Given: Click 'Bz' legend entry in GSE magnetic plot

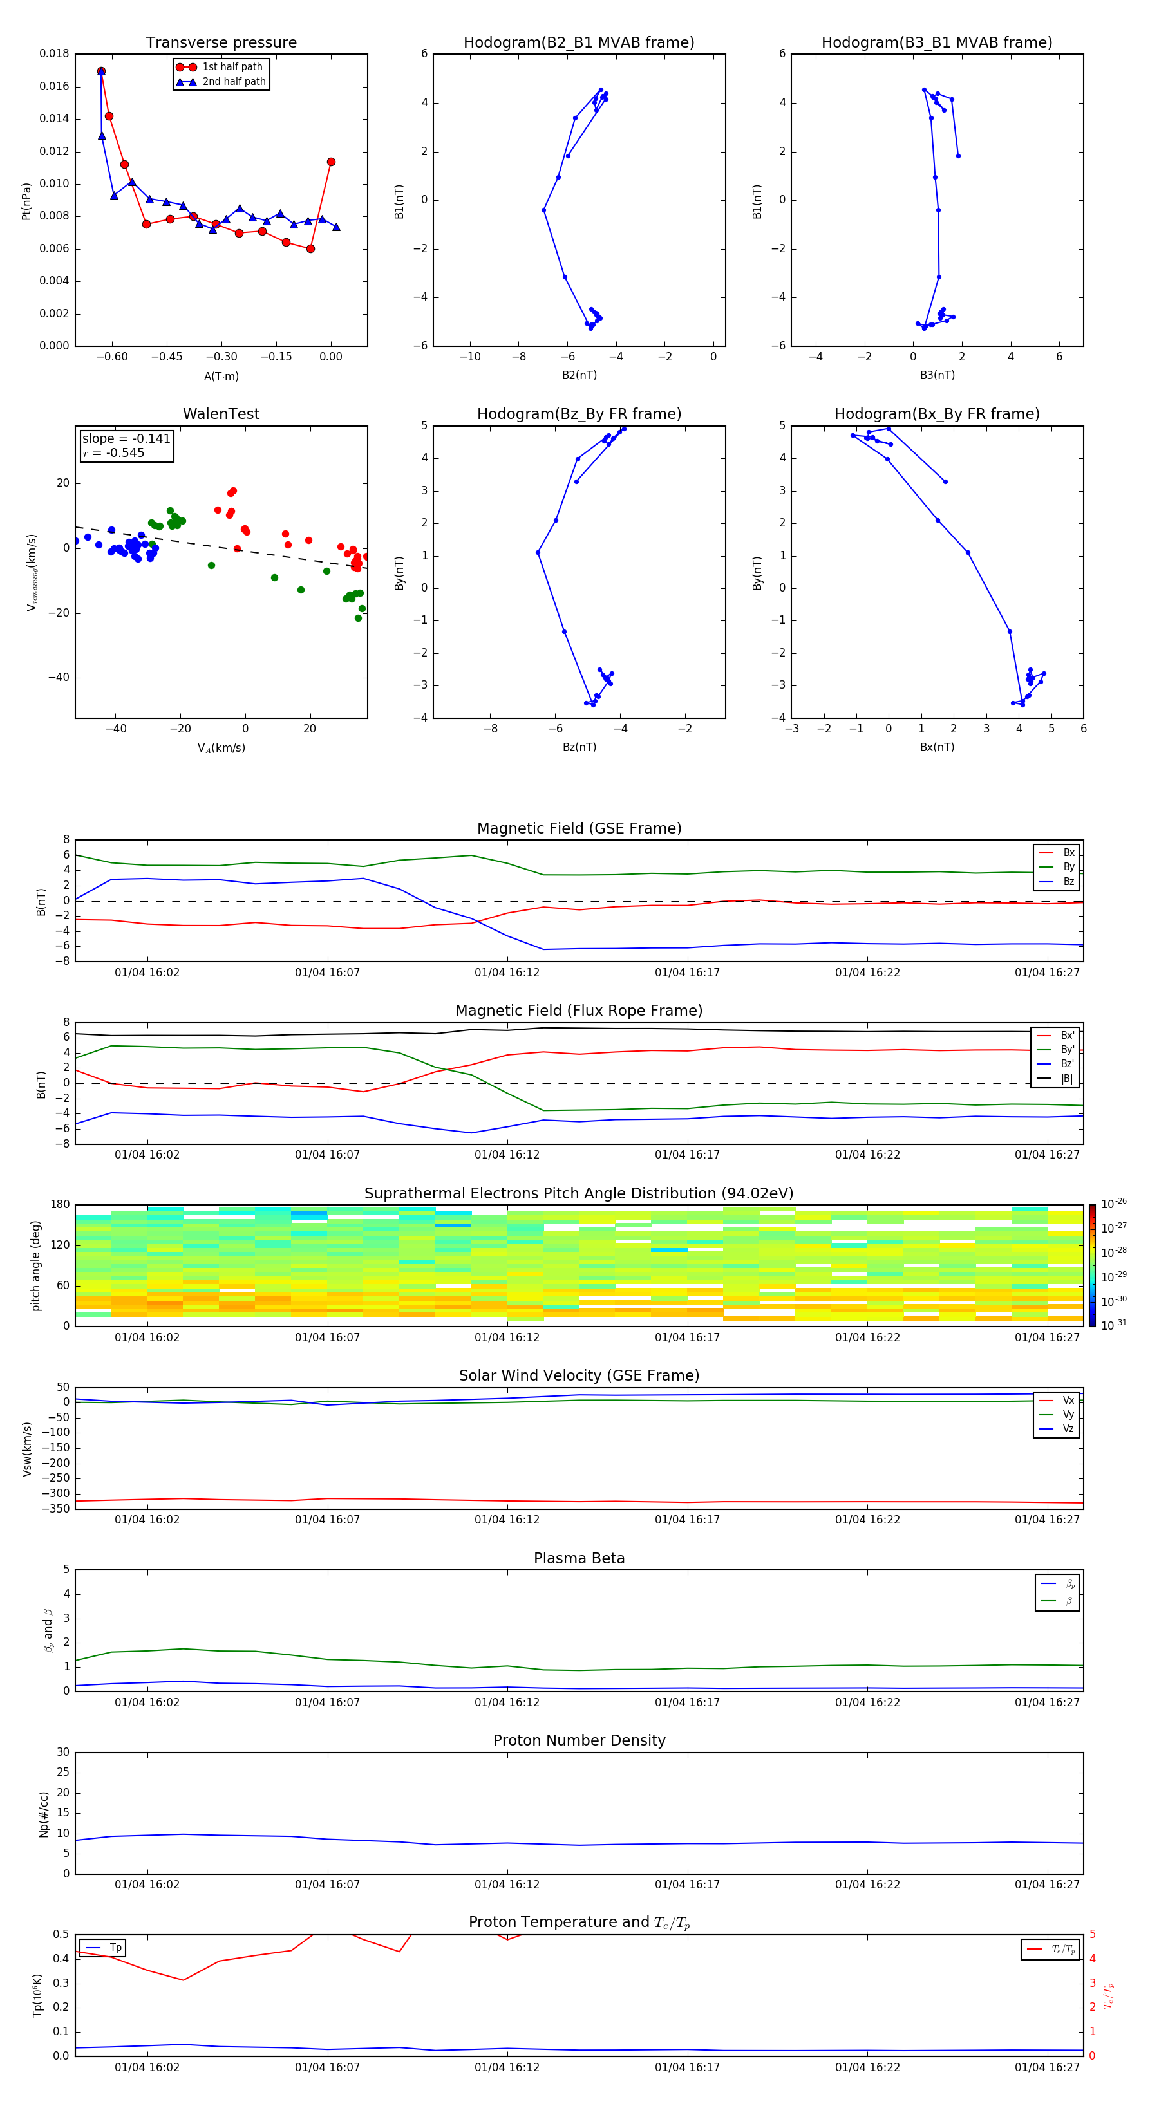Looking at the screenshot, I should [1057, 881].
